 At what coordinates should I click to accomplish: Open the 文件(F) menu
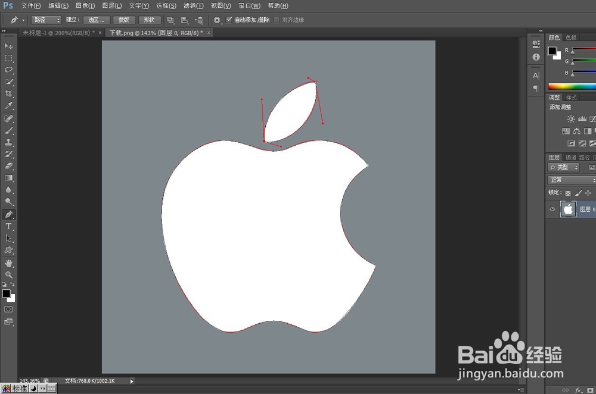pos(31,6)
